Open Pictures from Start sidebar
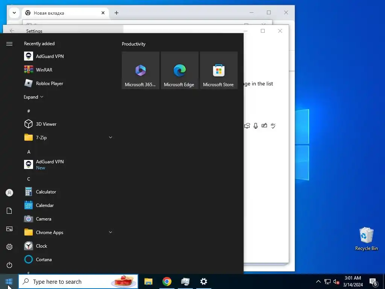Screen dimensions: 385x289 click(9, 229)
